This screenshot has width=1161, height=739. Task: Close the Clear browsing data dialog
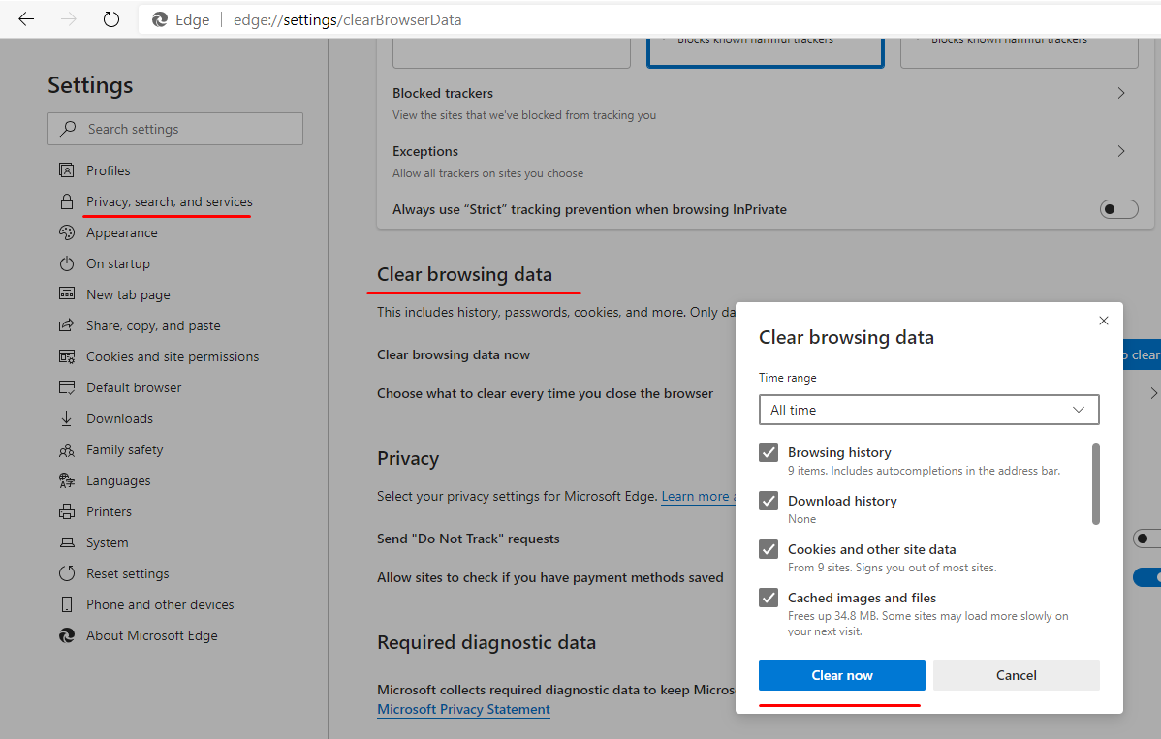pyautogui.click(x=1103, y=321)
